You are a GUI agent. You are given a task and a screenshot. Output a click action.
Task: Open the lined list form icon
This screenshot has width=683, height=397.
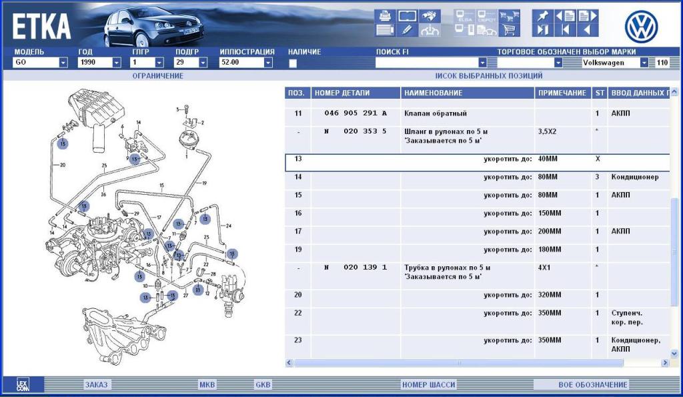pyautogui.click(x=385, y=30)
